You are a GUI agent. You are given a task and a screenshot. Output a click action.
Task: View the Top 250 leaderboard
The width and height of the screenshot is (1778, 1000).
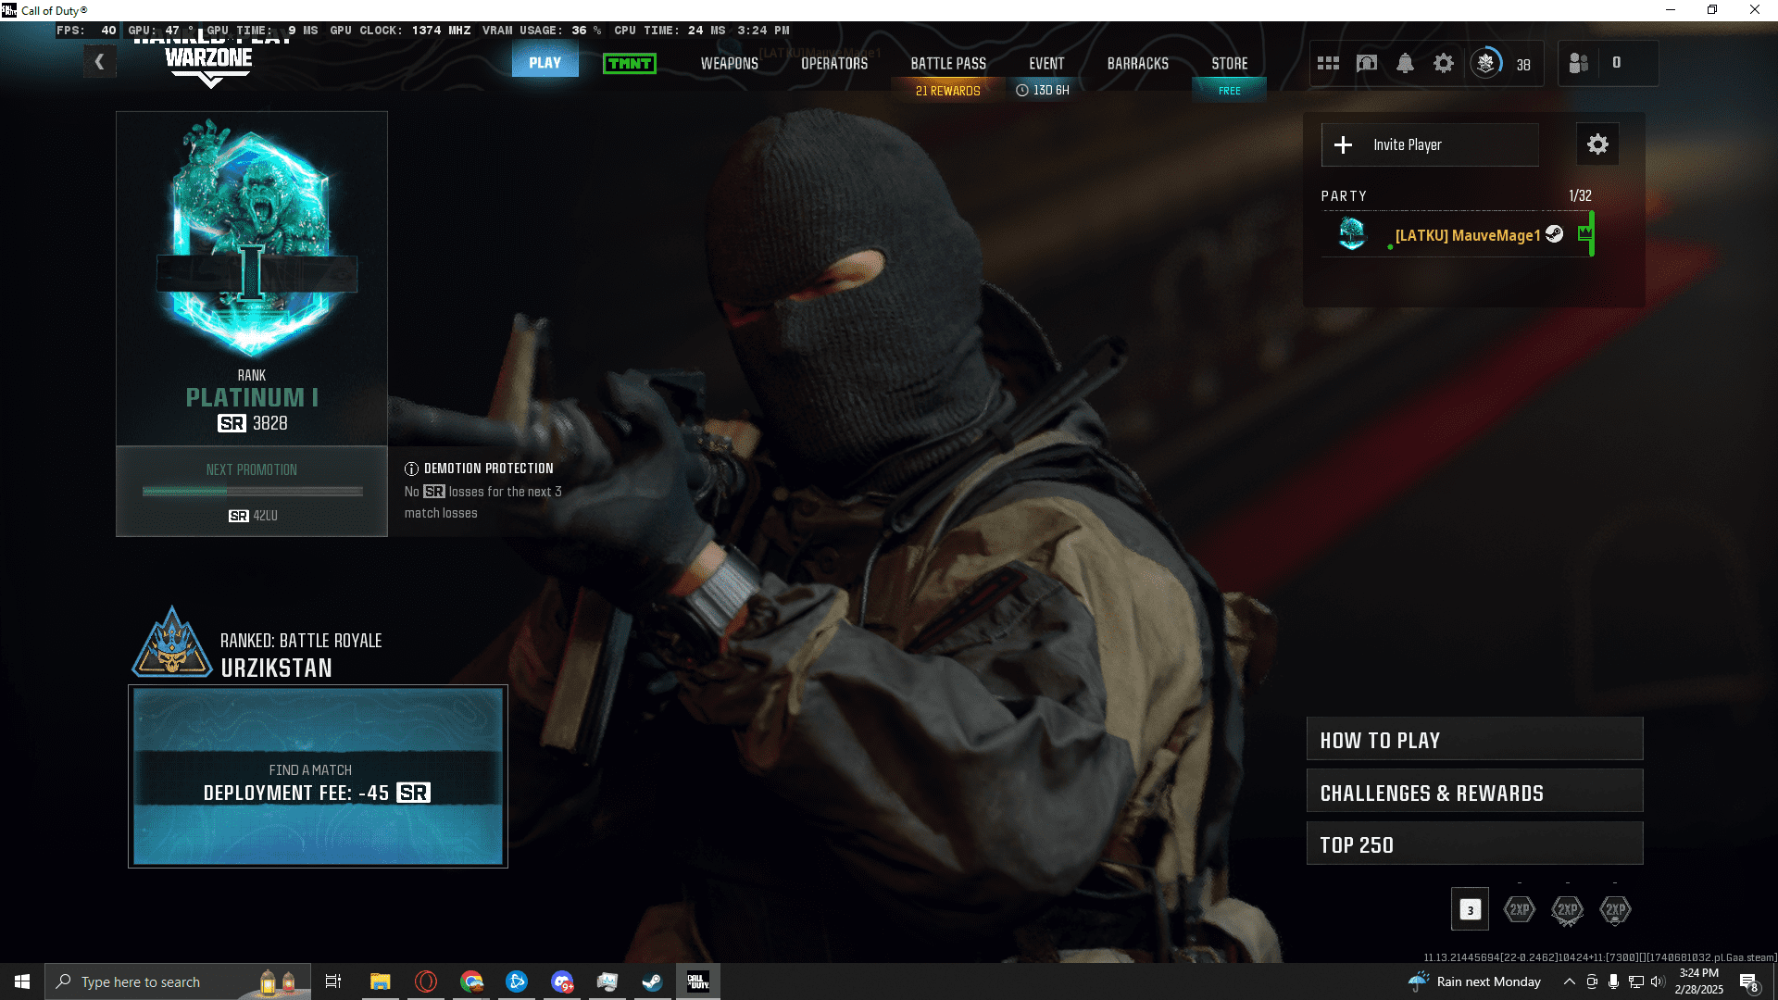[x=1474, y=844]
